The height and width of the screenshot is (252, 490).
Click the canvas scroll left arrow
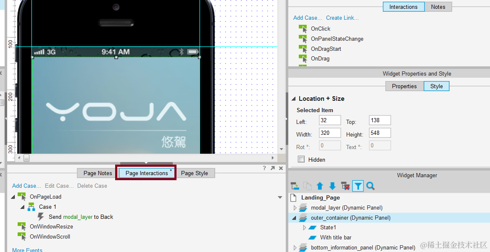(x=19, y=158)
